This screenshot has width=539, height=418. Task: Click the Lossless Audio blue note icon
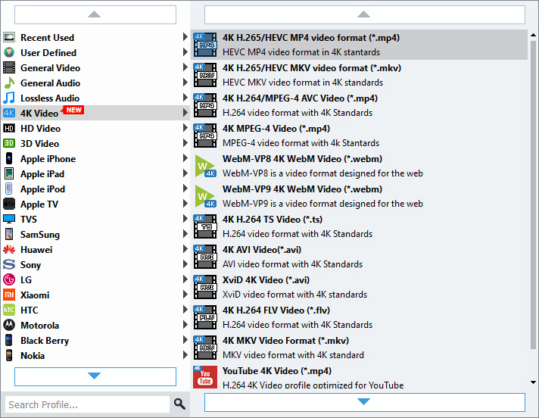click(x=9, y=98)
